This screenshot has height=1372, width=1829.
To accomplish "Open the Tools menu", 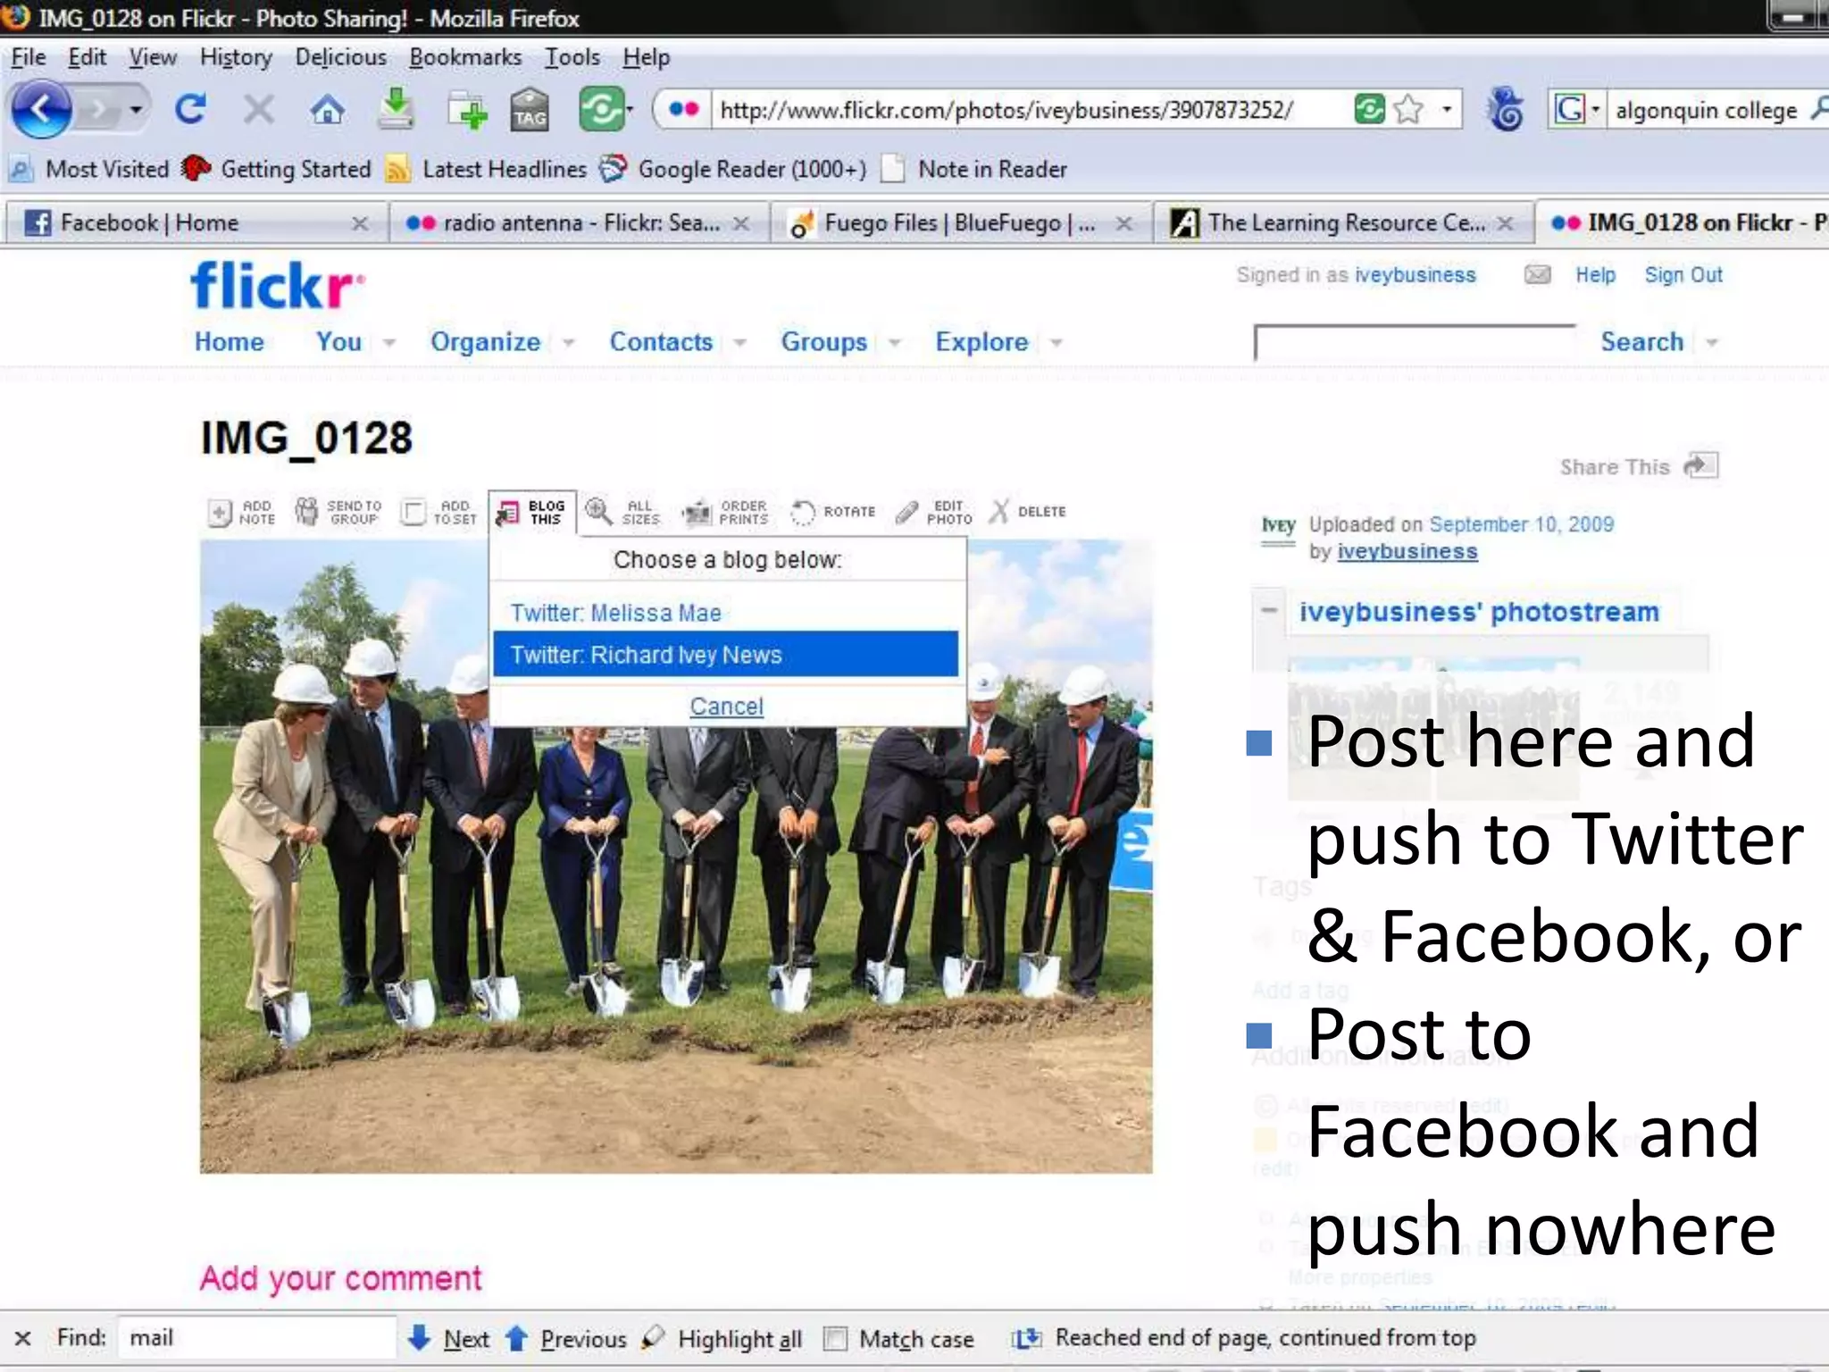I will pos(572,57).
